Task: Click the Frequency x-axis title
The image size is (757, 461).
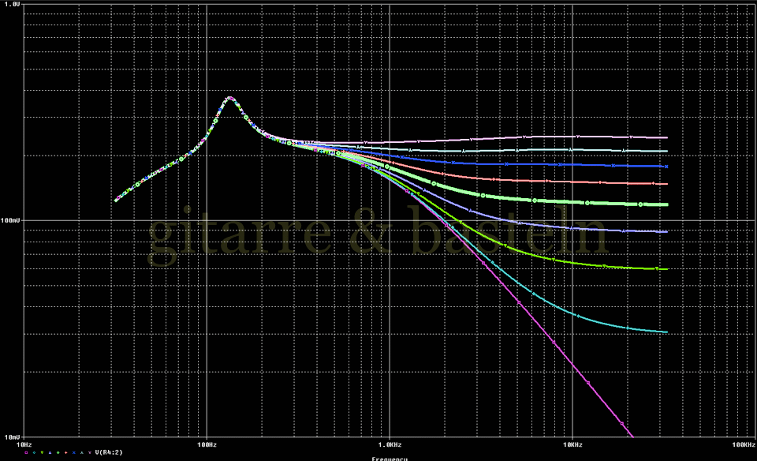Action: pyautogui.click(x=390, y=458)
